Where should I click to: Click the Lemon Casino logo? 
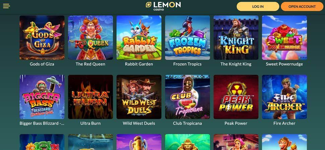click(163, 6)
